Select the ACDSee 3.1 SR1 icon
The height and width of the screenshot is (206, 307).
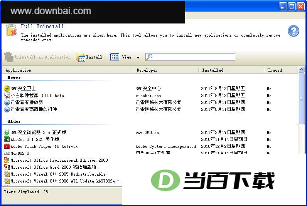click(7, 139)
